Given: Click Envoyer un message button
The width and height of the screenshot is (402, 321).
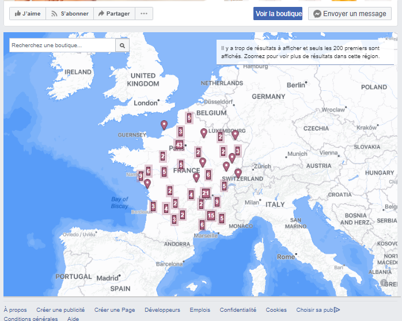Looking at the screenshot, I should point(350,14).
